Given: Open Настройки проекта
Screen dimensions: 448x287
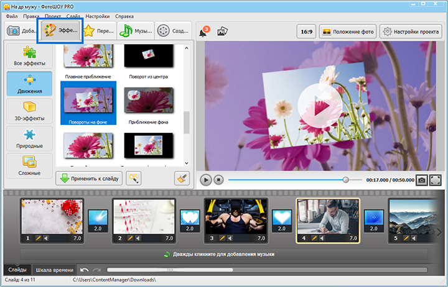Looking at the screenshot, I should tap(411, 32).
